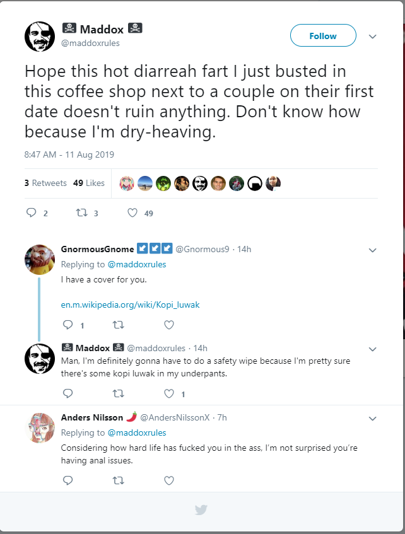View the 3 Retweets list
The width and height of the screenshot is (405, 534).
click(x=45, y=183)
